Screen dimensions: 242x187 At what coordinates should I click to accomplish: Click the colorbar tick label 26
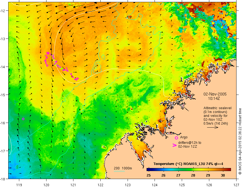163,175
